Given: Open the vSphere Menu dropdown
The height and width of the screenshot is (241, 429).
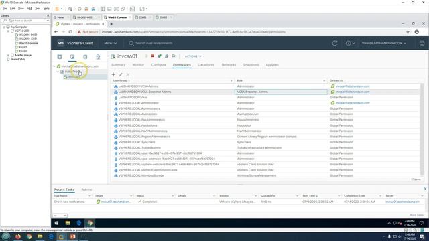Looking at the screenshot, I should coord(110,43).
